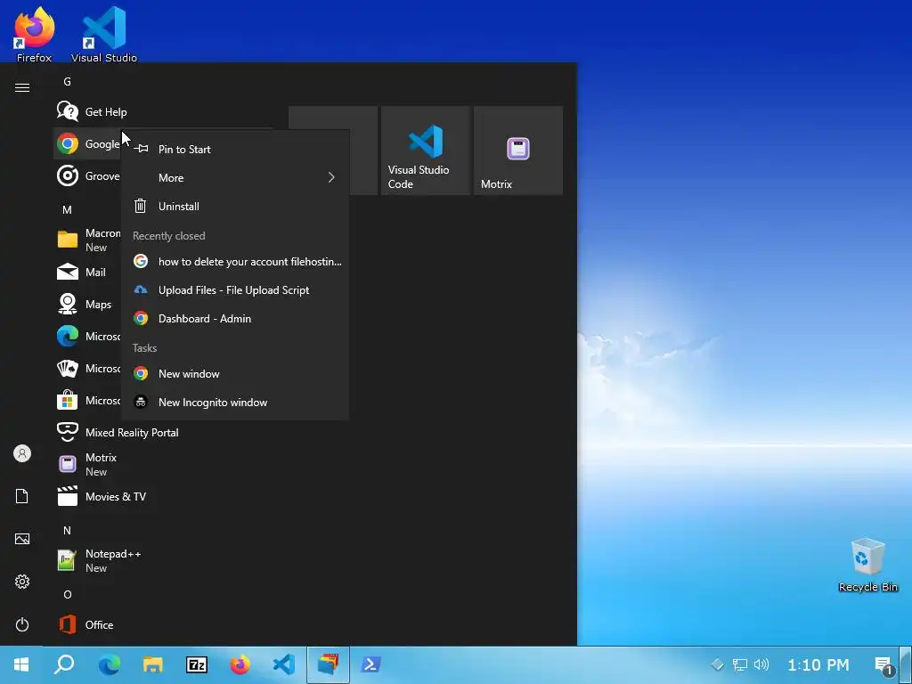Open Pictures from Start sidebar

pos(22,539)
